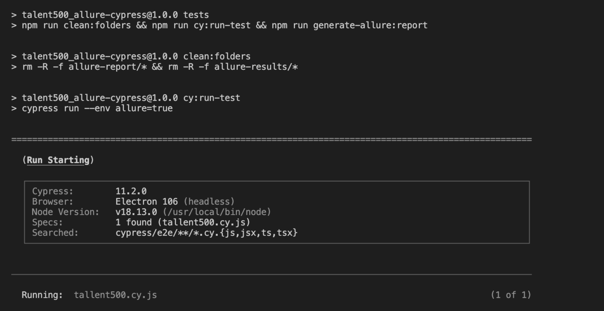Click the Node path /usr/local/bin/node
Screen dimensions: 604x311
click(x=217, y=212)
